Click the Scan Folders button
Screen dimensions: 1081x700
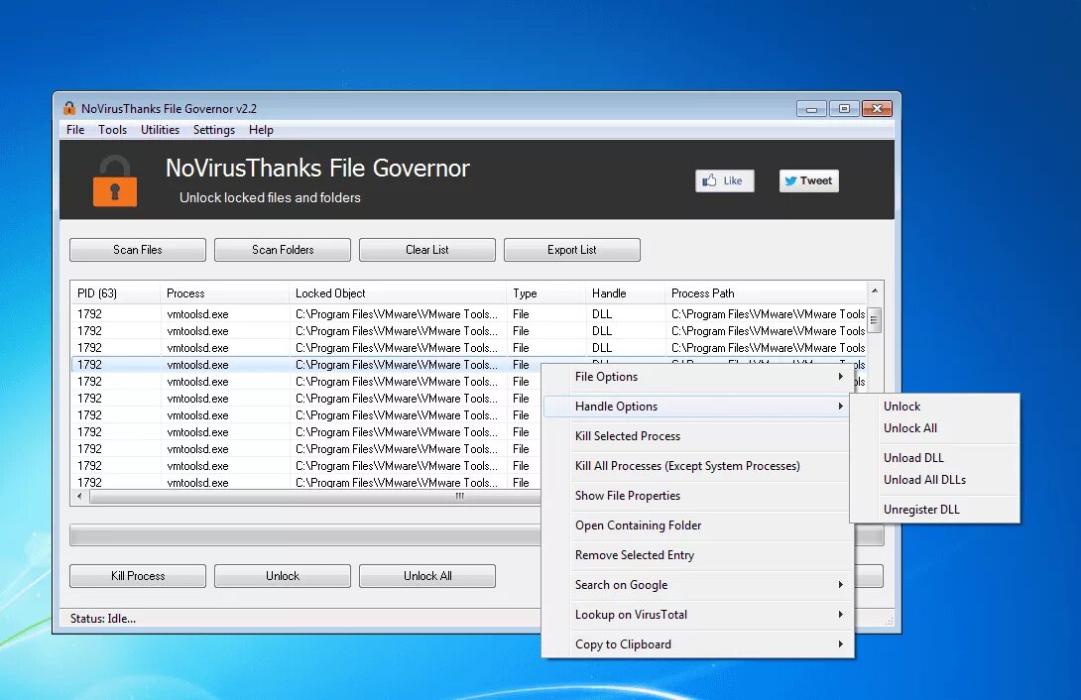283,250
